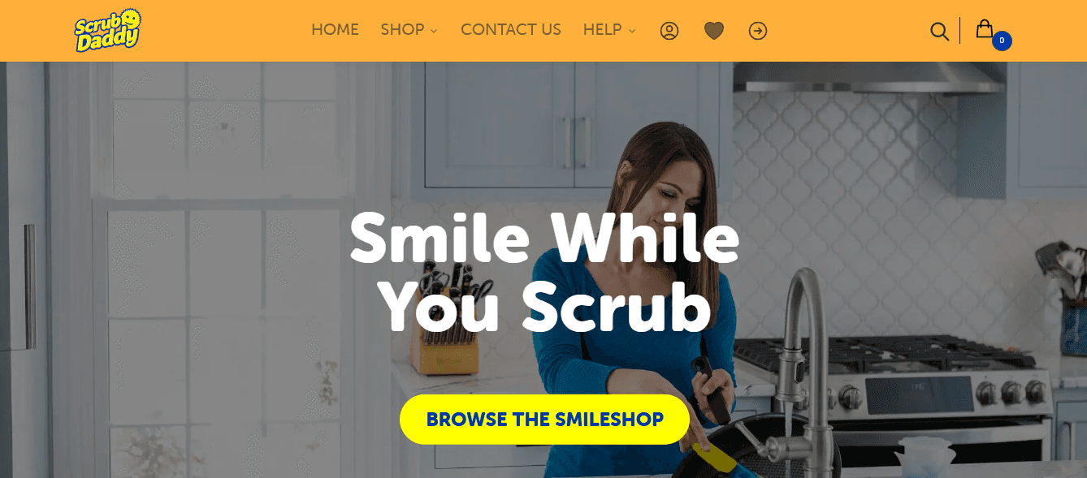Image resolution: width=1087 pixels, height=478 pixels.
Task: Open search with the magnifier icon
Action: [x=939, y=31]
